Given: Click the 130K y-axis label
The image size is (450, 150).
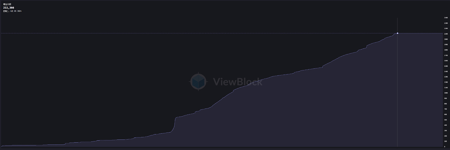Looking at the screenshot, I should point(446,77).
